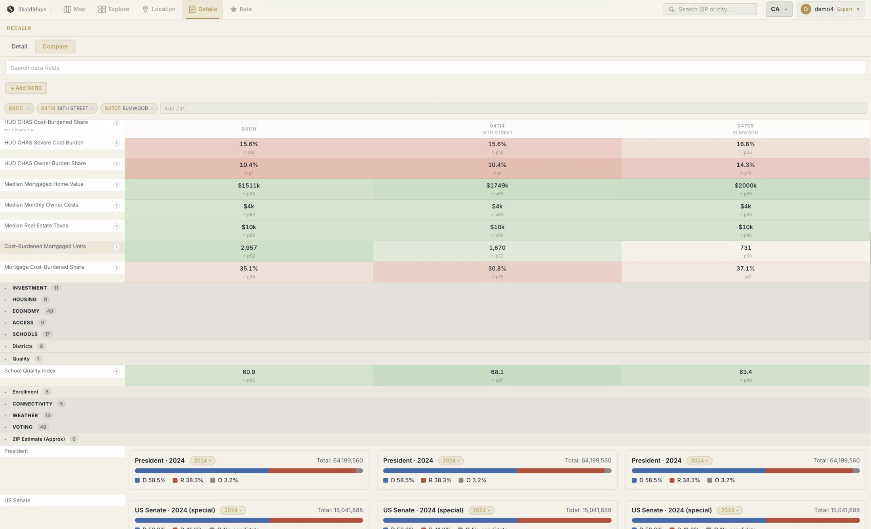
Task: Expand the INVESTMENT section
Action: [6, 288]
